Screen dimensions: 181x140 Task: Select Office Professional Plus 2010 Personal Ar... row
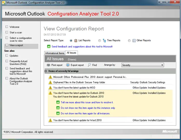point(110,77)
